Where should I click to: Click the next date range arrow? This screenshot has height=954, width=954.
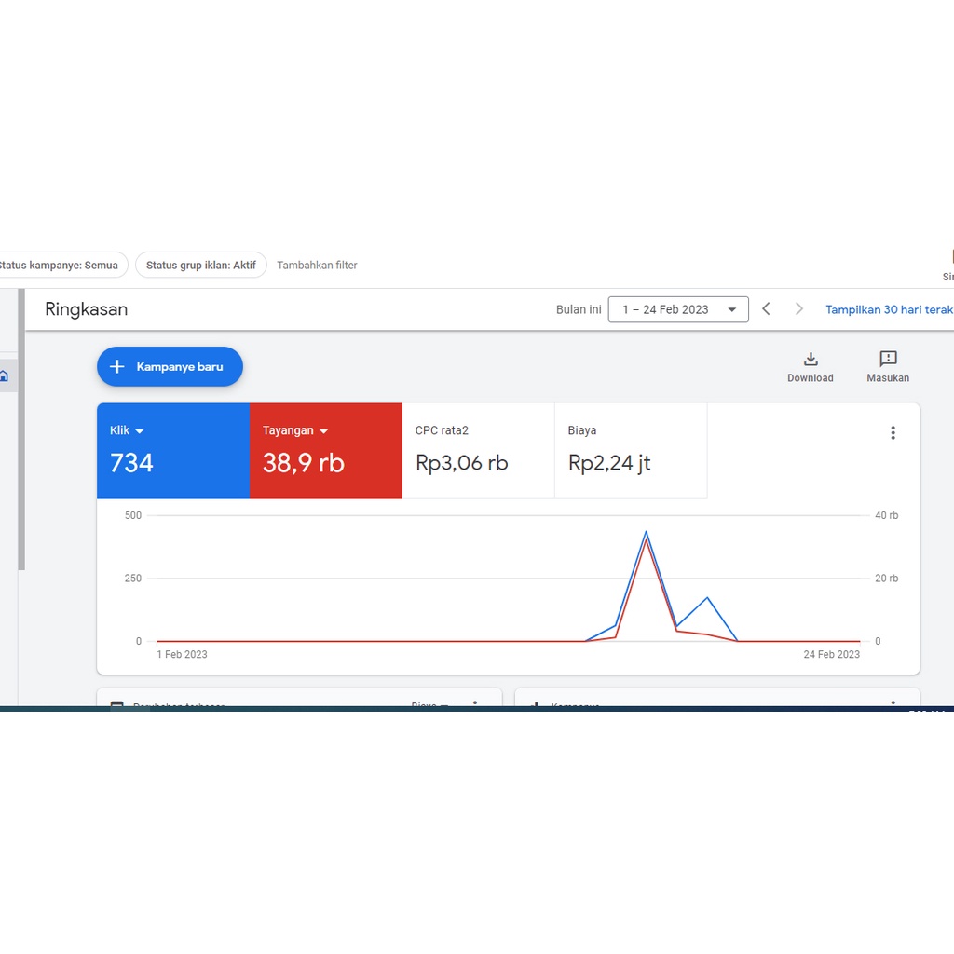coord(798,309)
